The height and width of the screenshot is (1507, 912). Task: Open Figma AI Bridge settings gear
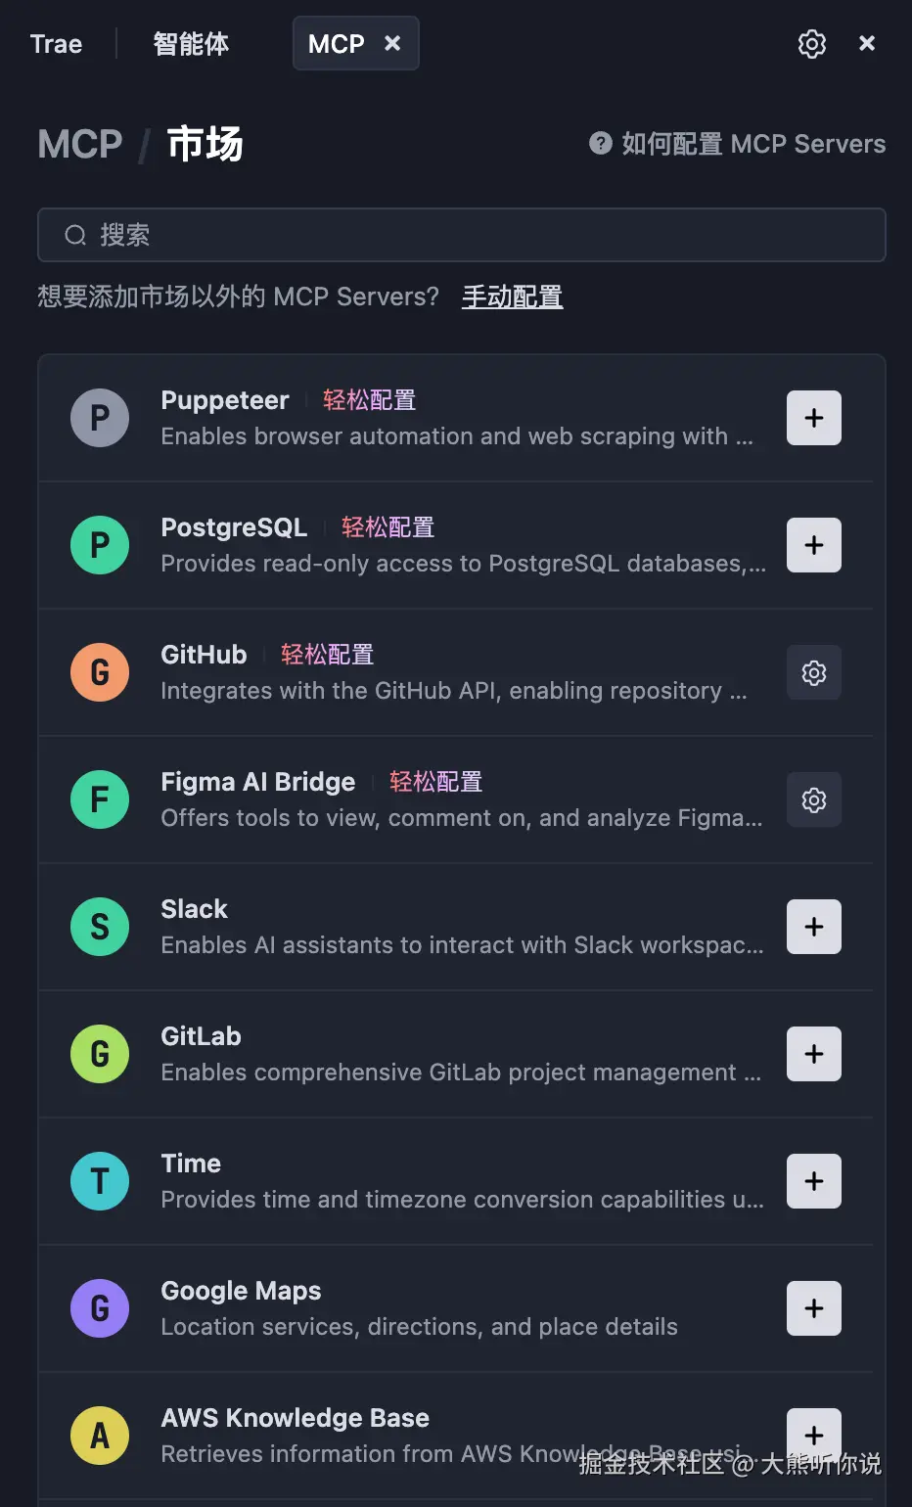(813, 799)
